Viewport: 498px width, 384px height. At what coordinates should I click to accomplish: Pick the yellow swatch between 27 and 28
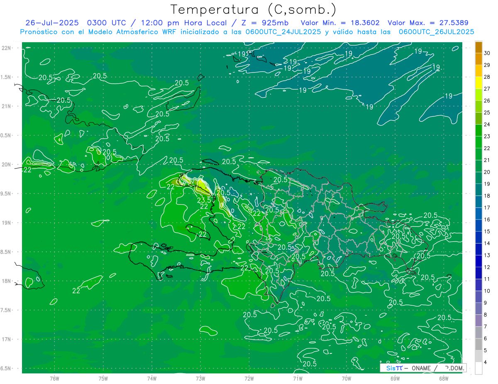click(478, 83)
